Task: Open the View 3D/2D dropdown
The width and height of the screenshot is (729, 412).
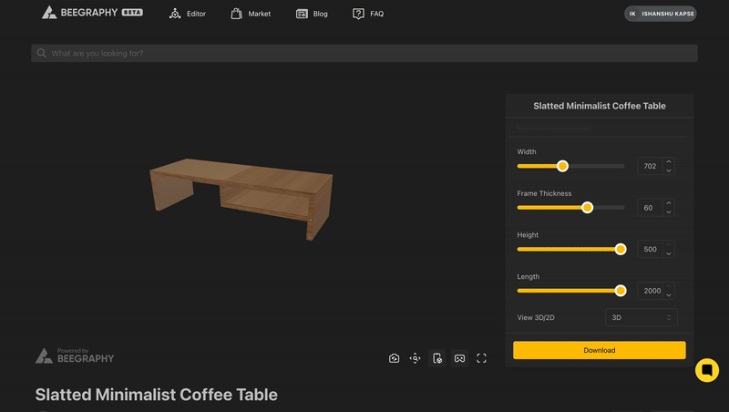Action: pos(642,317)
